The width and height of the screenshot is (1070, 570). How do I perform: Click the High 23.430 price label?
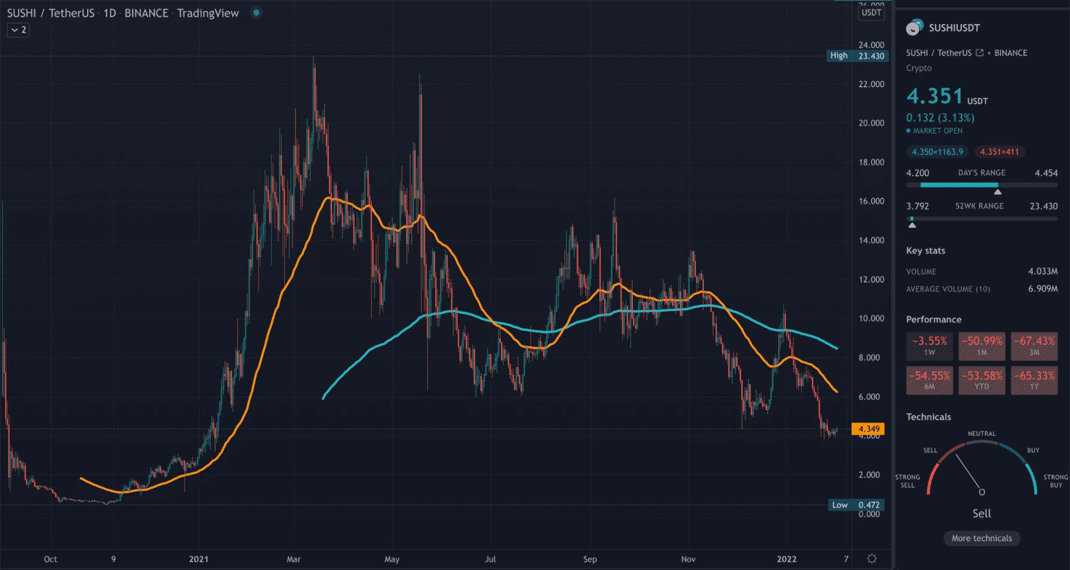[x=857, y=56]
